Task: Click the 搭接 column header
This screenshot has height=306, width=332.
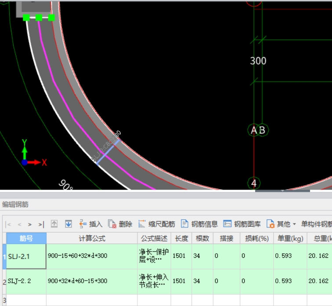Action: pos(227,238)
